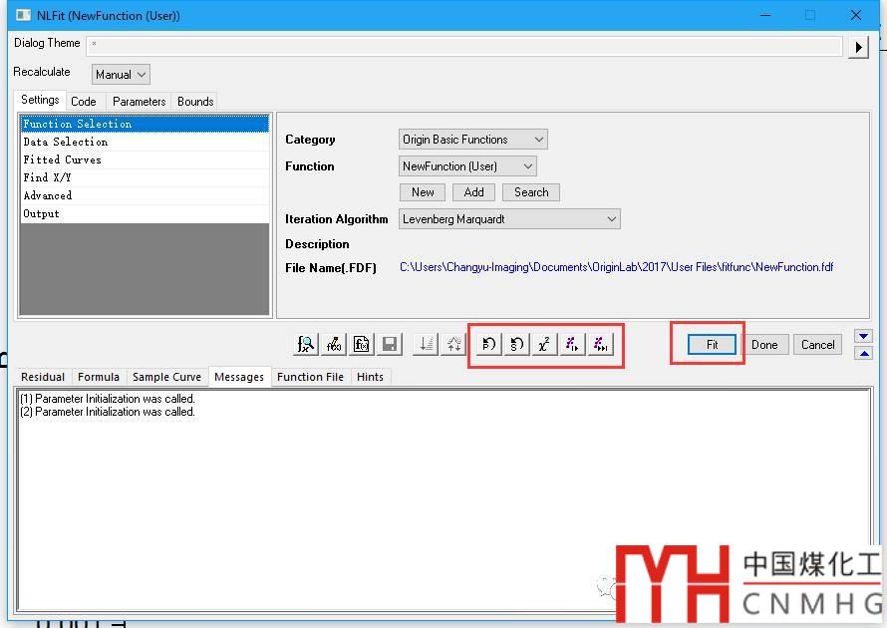Expand the Function dropdown list
Image resolution: width=887 pixels, height=628 pixels.
click(467, 166)
